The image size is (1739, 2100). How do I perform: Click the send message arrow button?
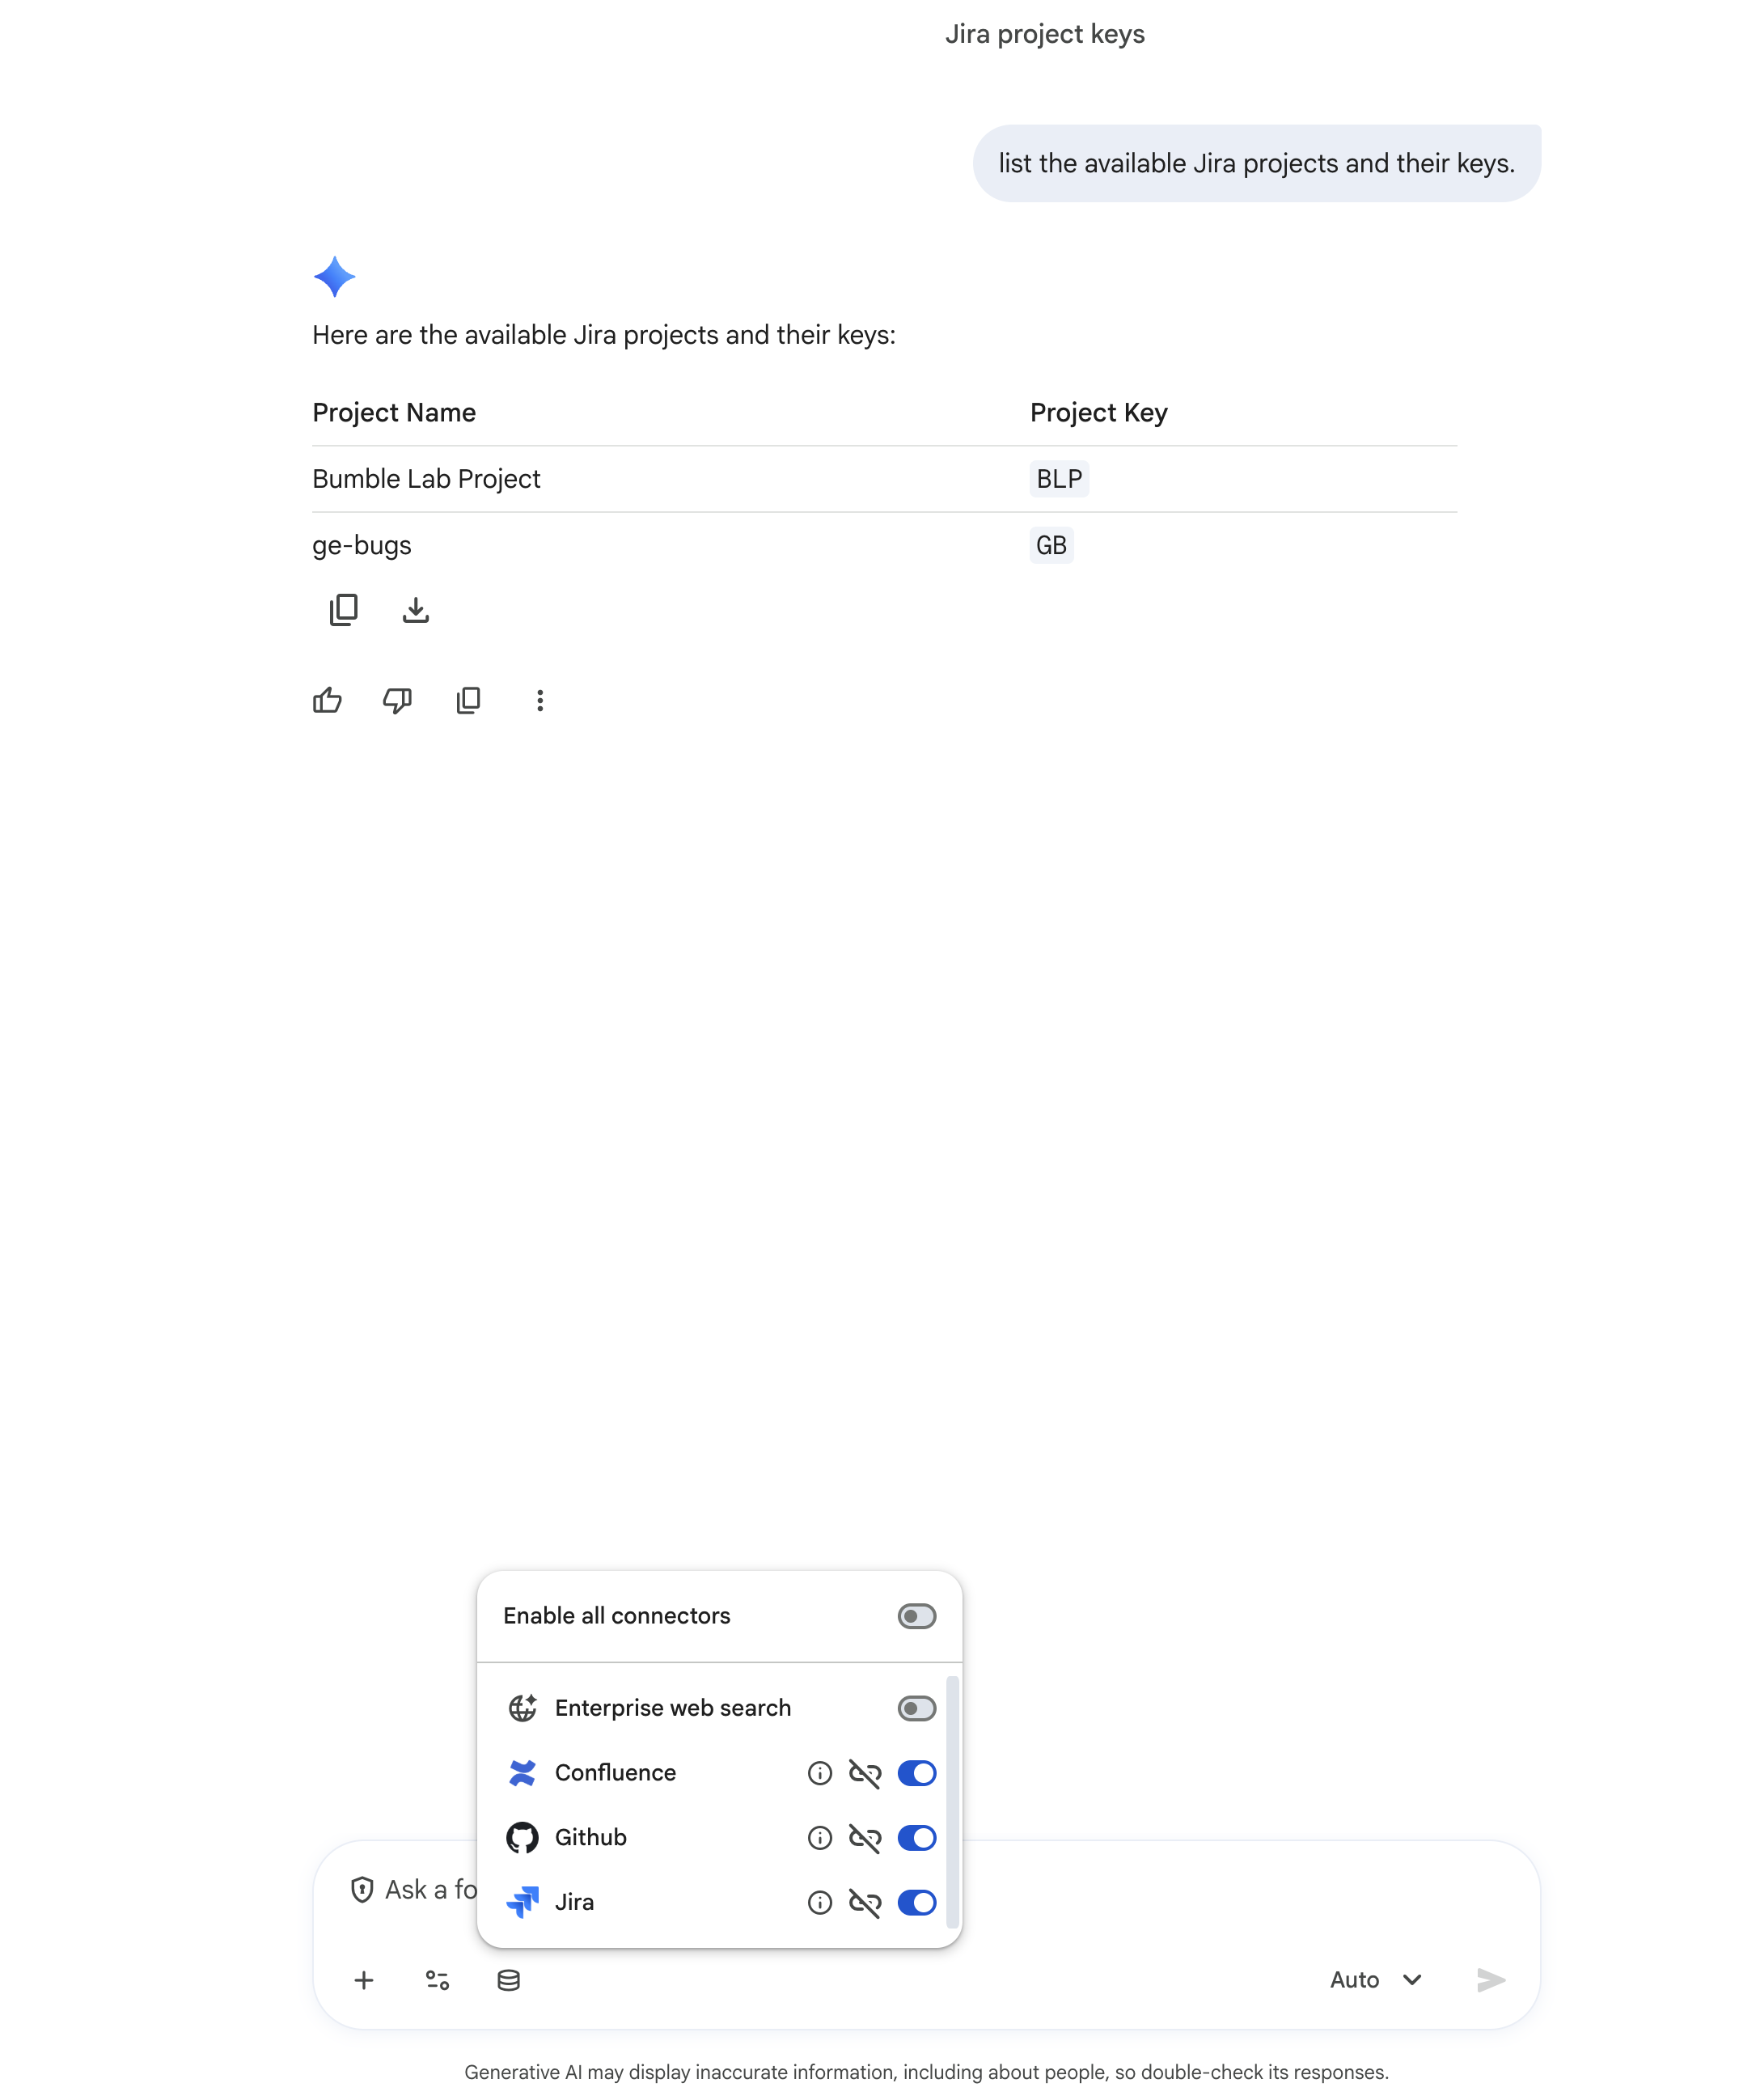[x=1490, y=1980]
